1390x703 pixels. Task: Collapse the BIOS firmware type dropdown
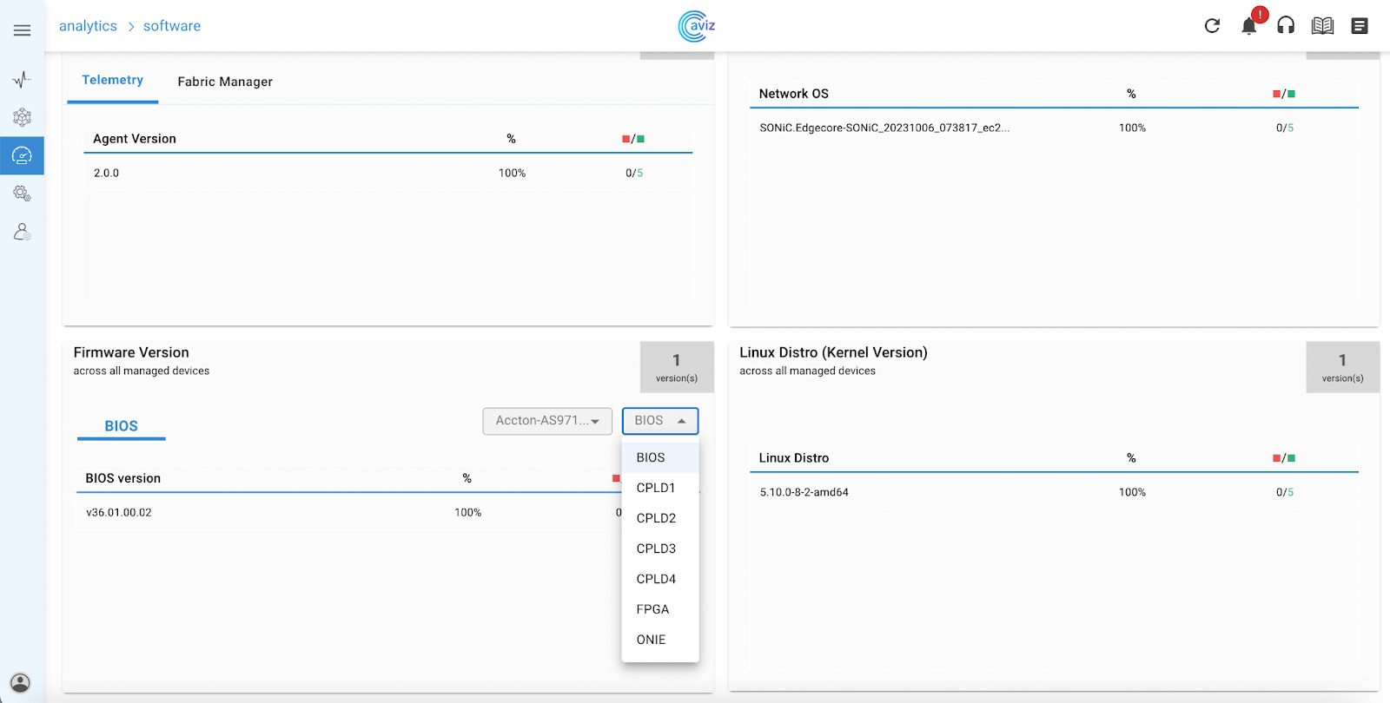[660, 421]
